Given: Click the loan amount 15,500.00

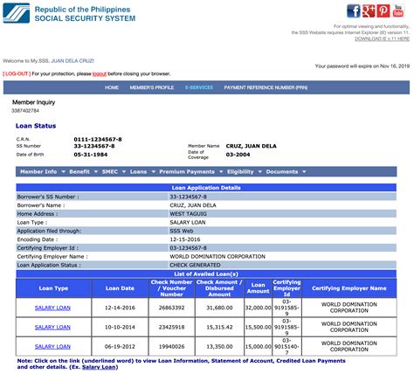Looking at the screenshot, I should point(259,327).
